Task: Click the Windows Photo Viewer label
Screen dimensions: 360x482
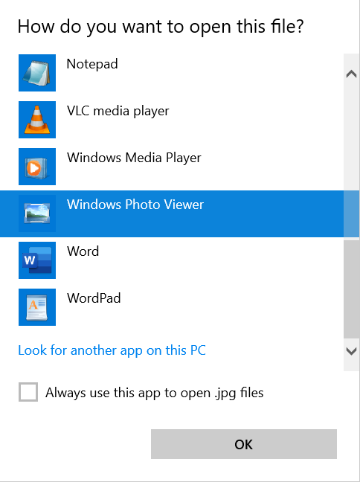Action: coord(135,205)
